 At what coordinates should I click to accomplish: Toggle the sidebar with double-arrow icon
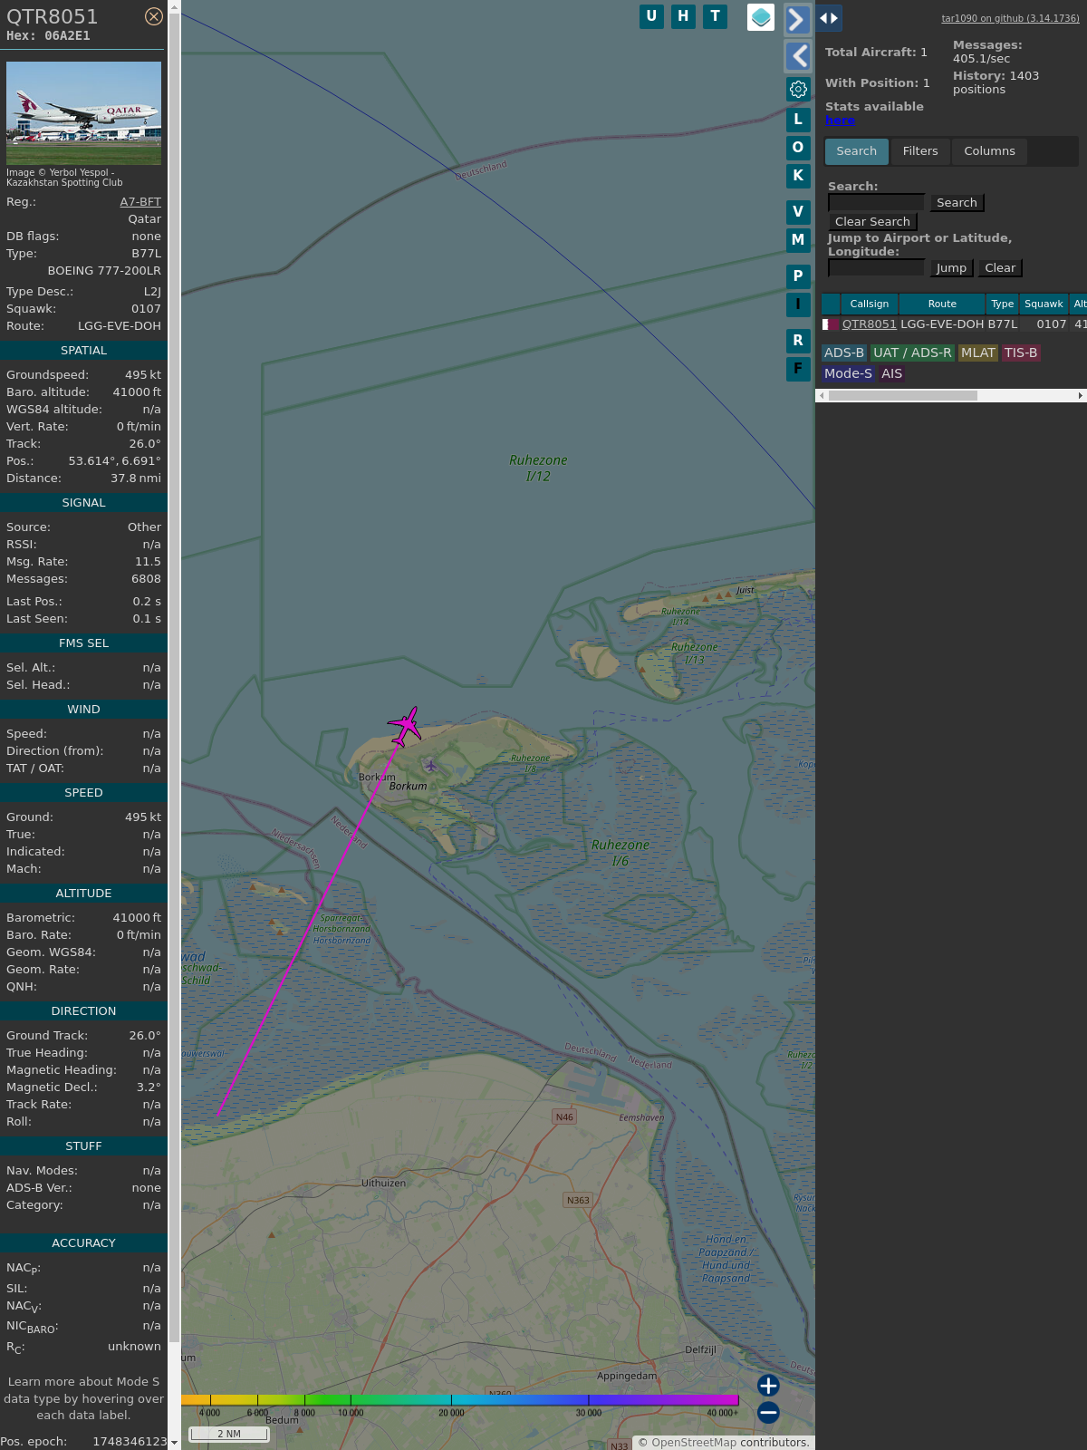pyautogui.click(x=829, y=18)
